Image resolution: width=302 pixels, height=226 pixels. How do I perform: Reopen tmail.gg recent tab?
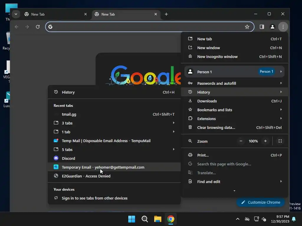coord(114,114)
